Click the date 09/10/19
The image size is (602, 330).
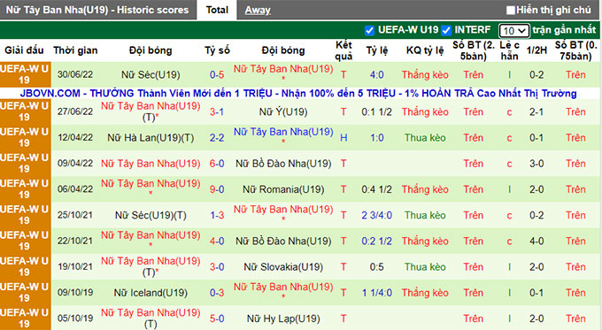tap(75, 293)
